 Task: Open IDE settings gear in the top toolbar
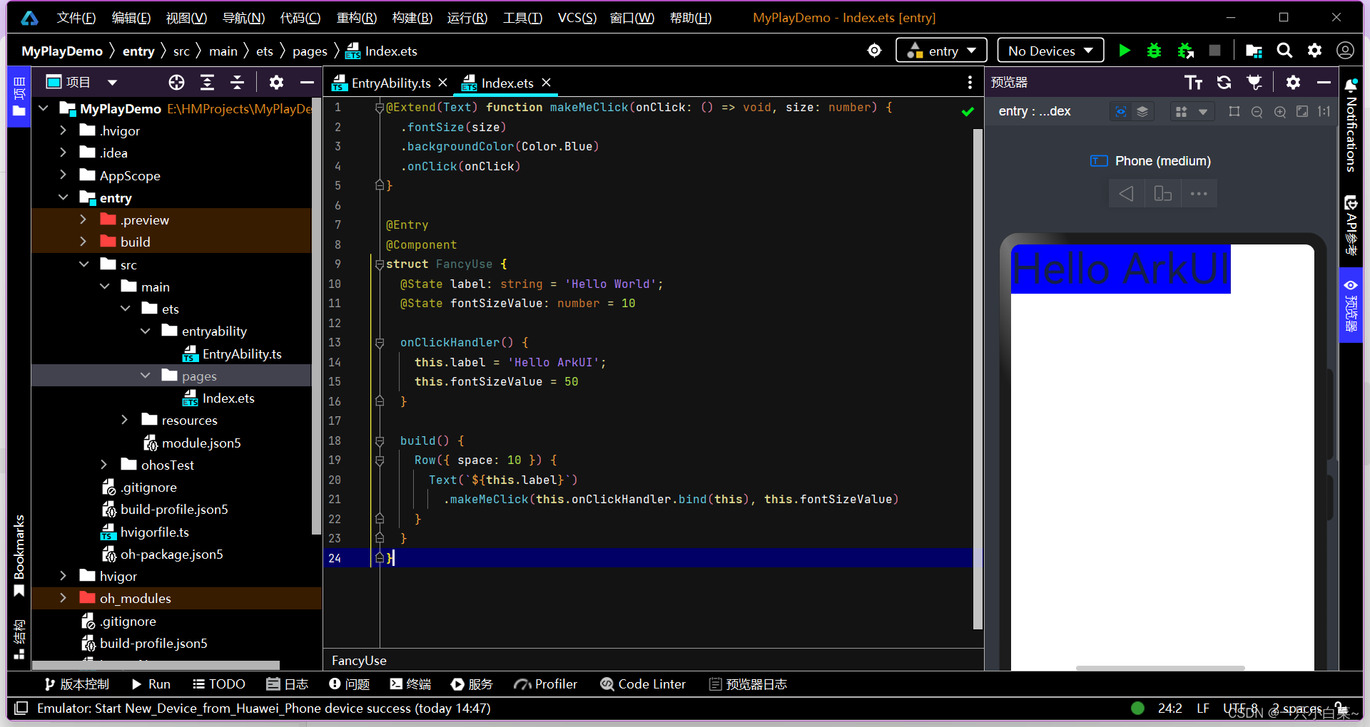pos(1314,51)
